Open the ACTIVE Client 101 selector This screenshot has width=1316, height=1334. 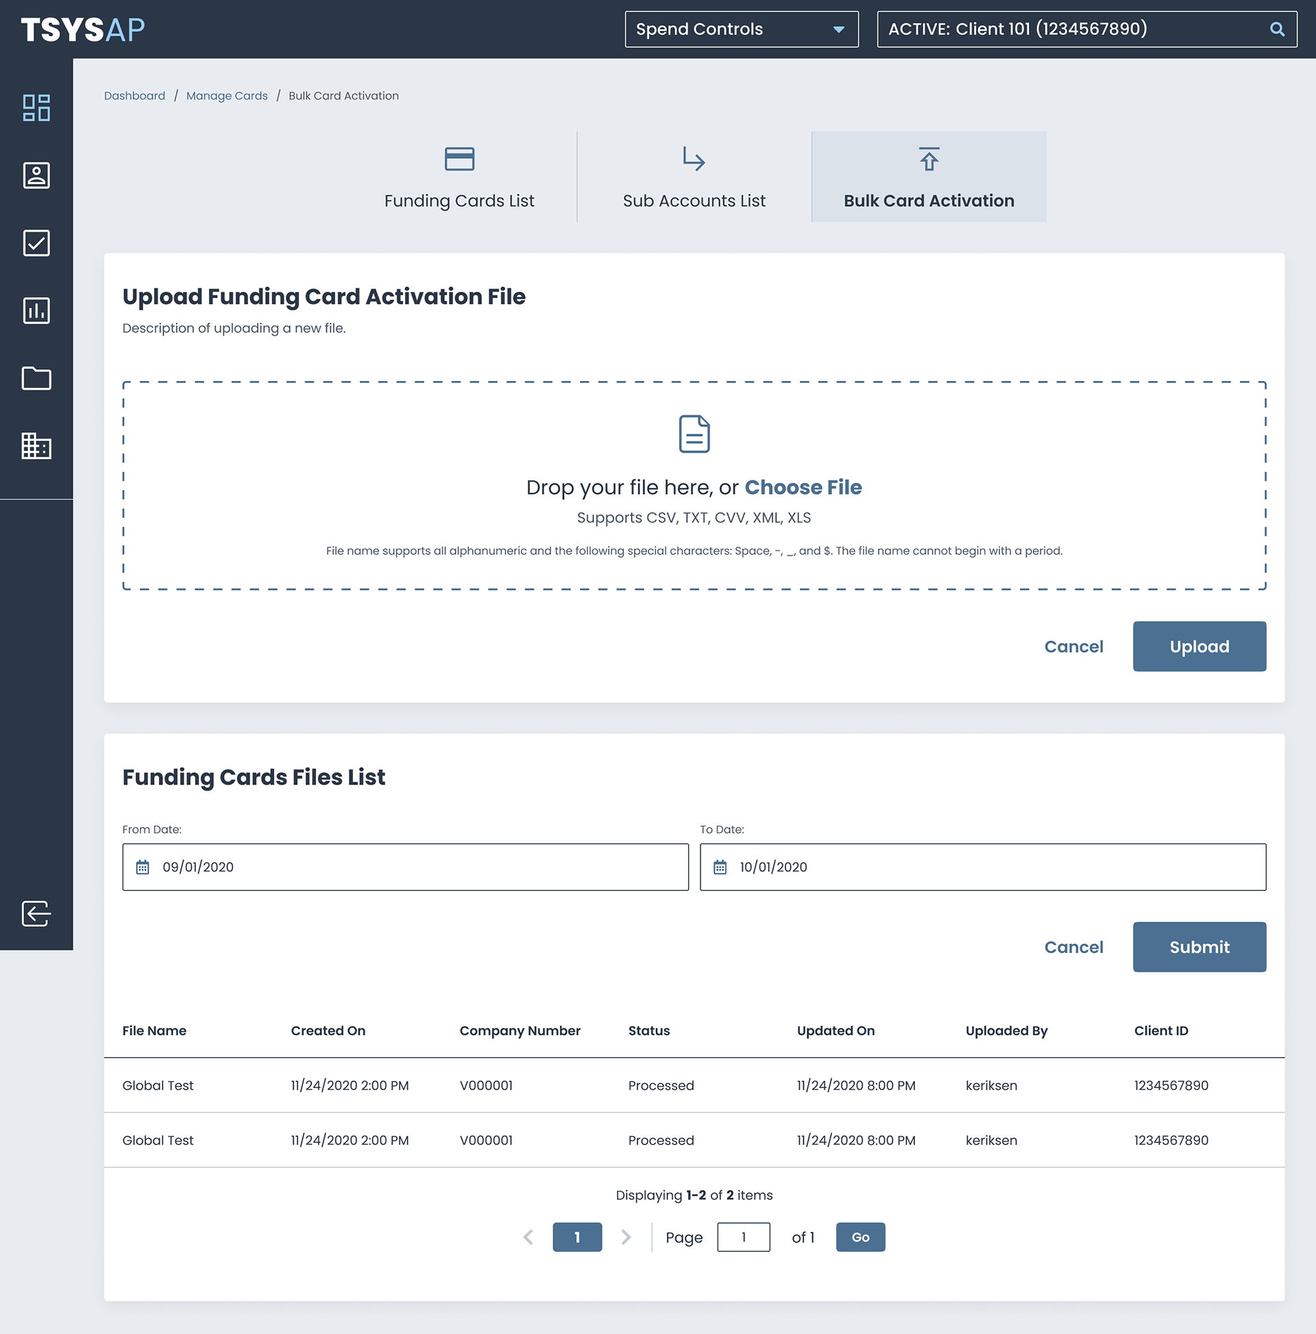[x=1086, y=29]
